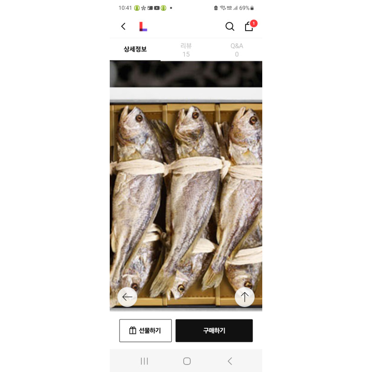Tap the red cart badge showing 1
Image resolution: width=372 pixels, height=372 pixels.
point(253,23)
